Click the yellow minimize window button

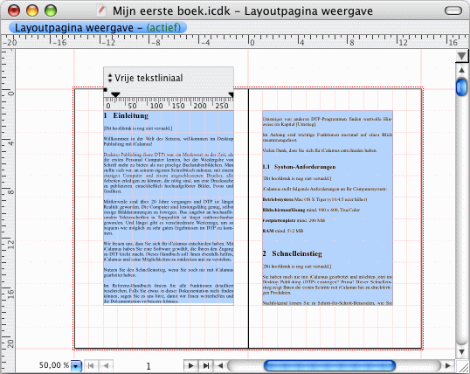[32, 10]
